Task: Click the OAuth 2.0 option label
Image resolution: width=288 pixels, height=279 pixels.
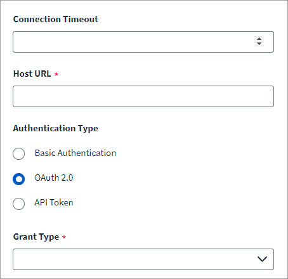Action: pyautogui.click(x=54, y=178)
